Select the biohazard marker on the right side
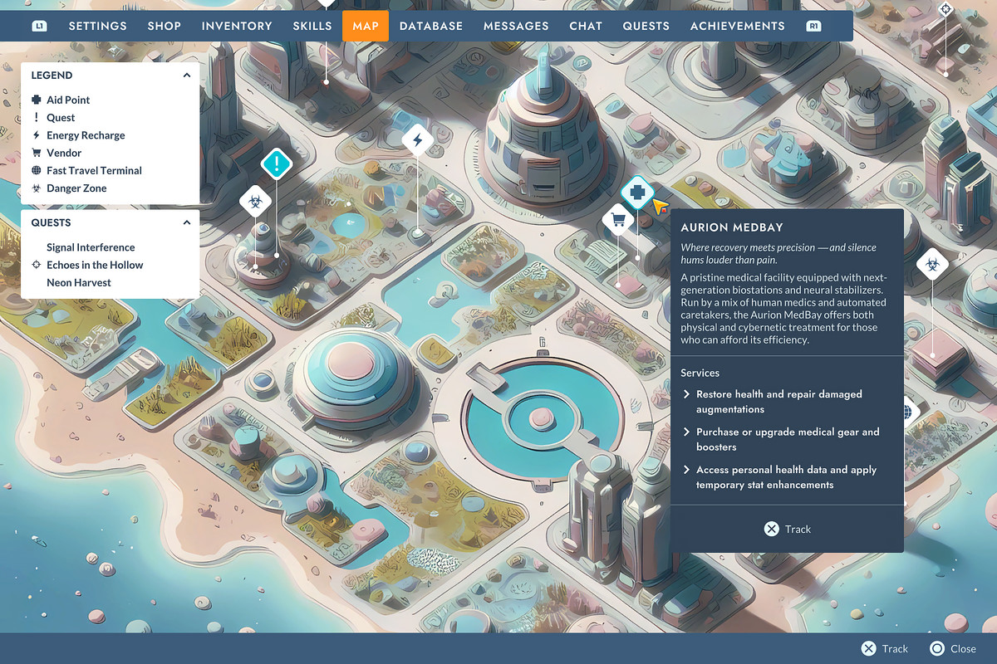This screenshot has height=664, width=997. (x=932, y=263)
